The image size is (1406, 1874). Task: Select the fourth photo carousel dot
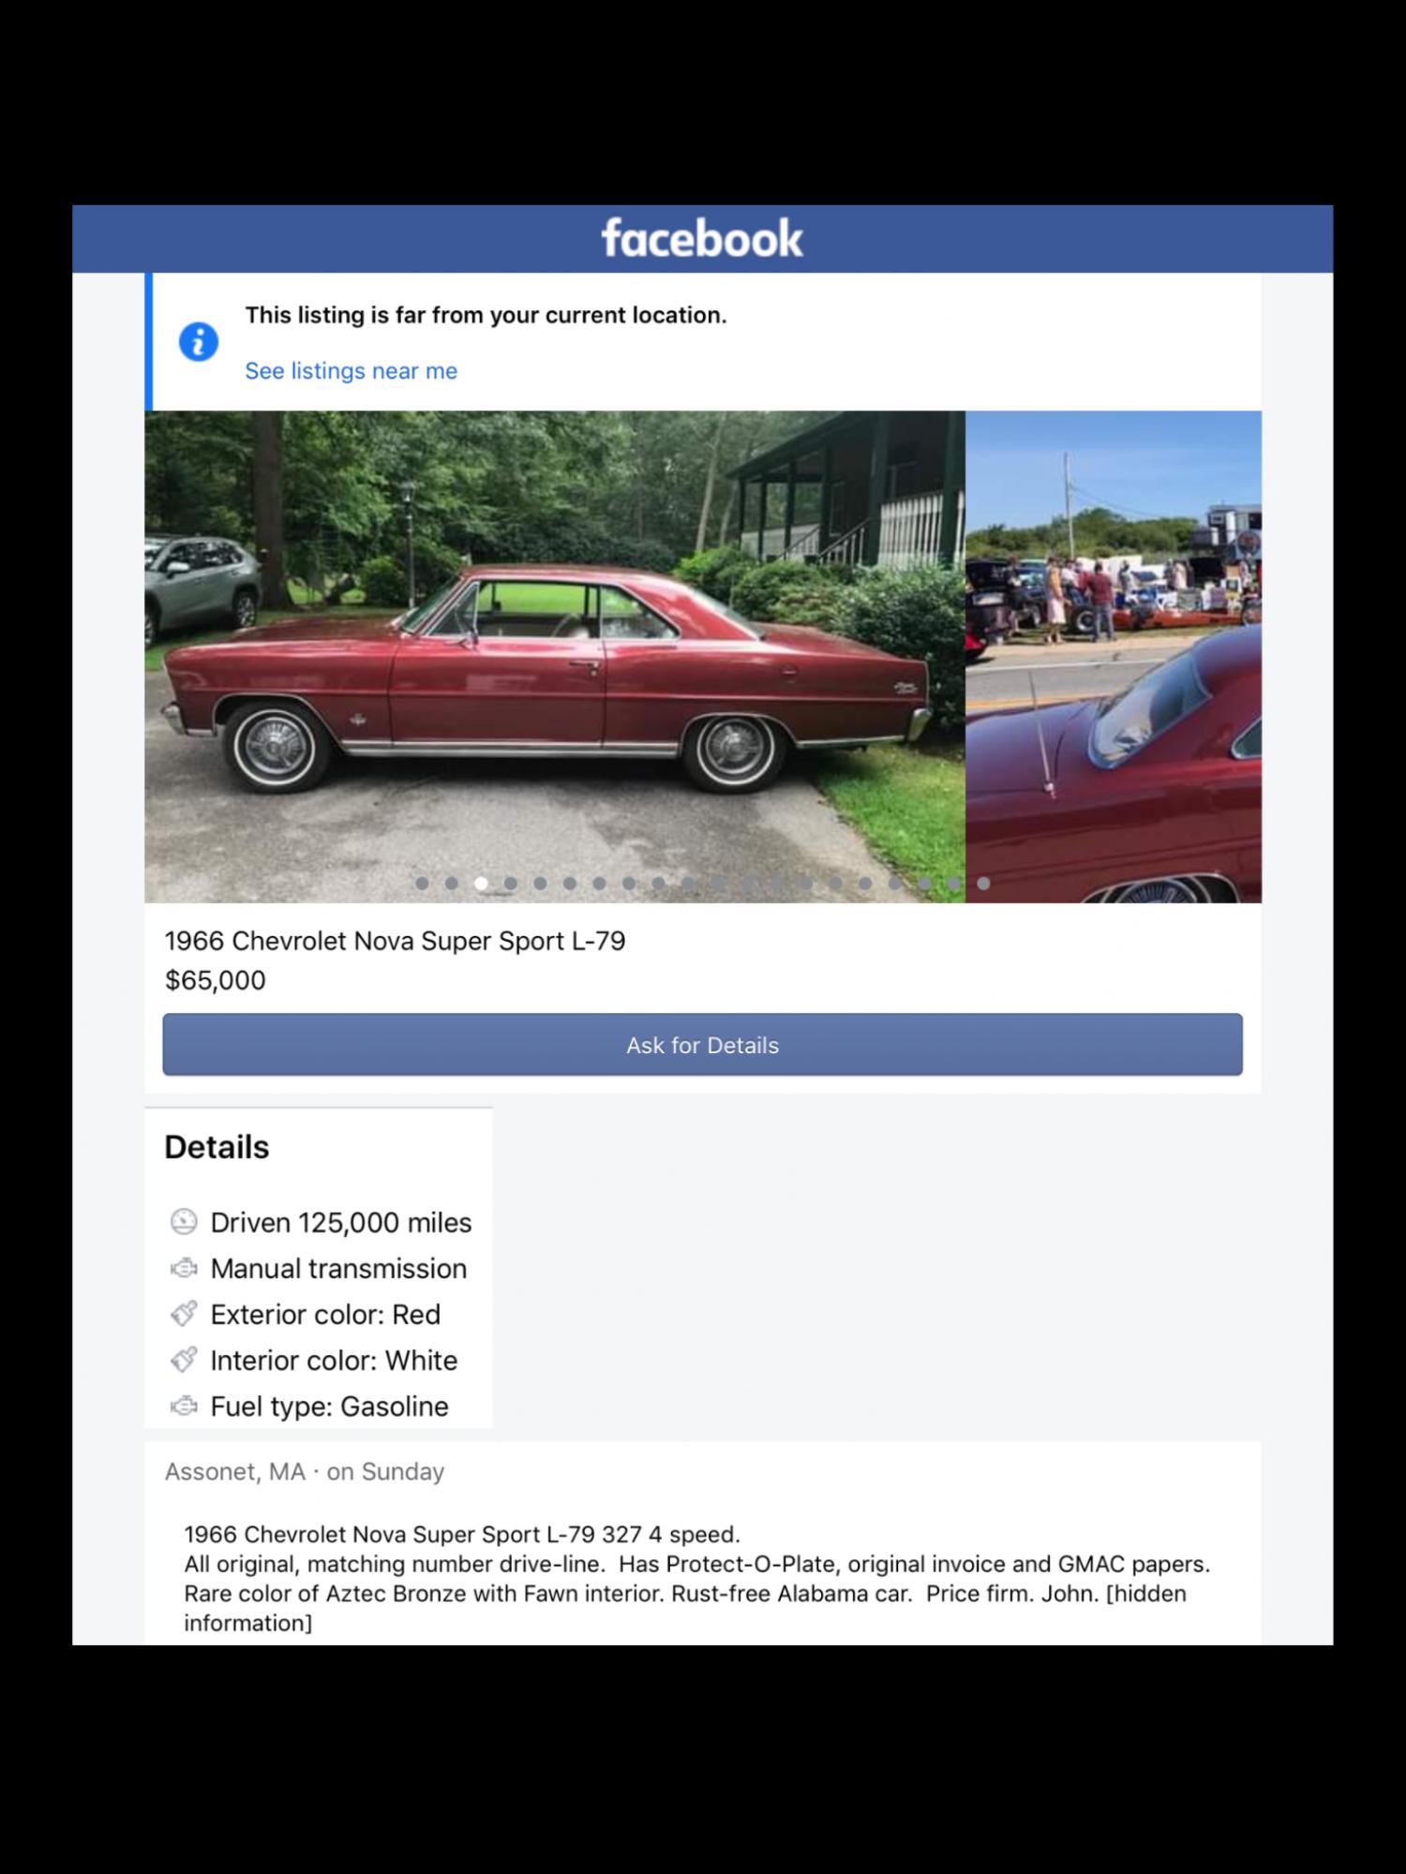point(511,883)
